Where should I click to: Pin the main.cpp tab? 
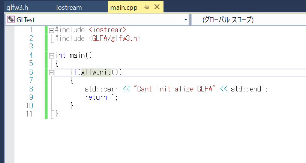tap(146, 7)
